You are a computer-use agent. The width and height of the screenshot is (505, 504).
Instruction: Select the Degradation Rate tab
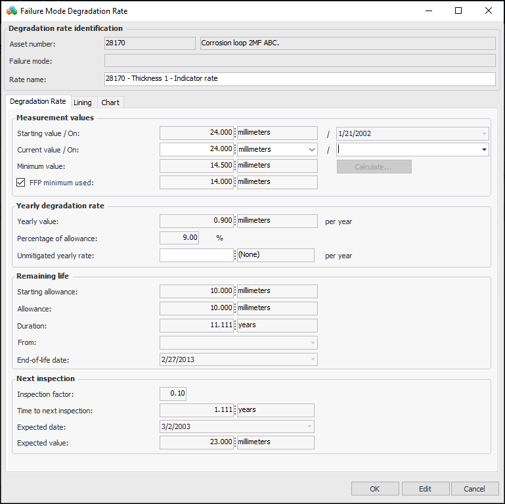[x=38, y=102]
